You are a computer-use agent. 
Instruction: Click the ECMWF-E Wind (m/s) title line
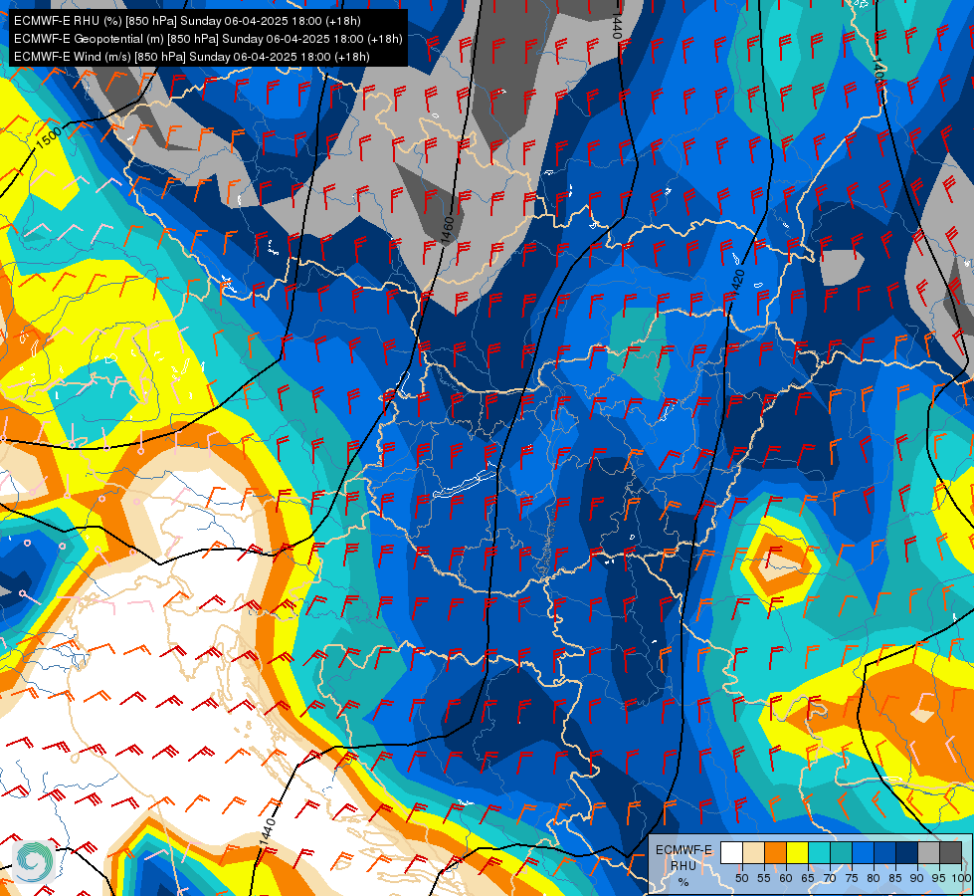point(192,57)
